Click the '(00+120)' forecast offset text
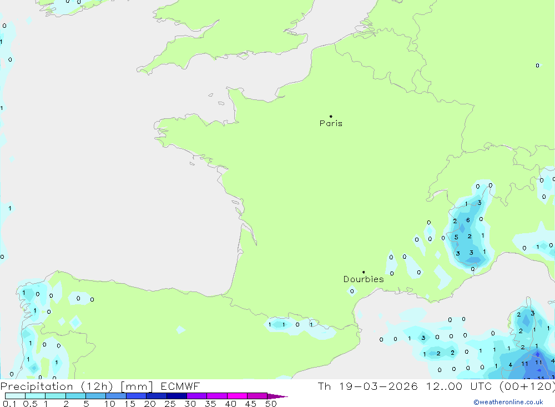Image resolution: width=555 pixels, height=407 pixels. coord(527,386)
